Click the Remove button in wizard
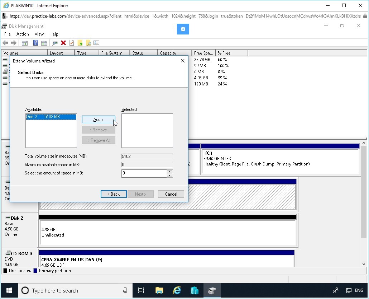This screenshot has height=299, width=369. 99,130
